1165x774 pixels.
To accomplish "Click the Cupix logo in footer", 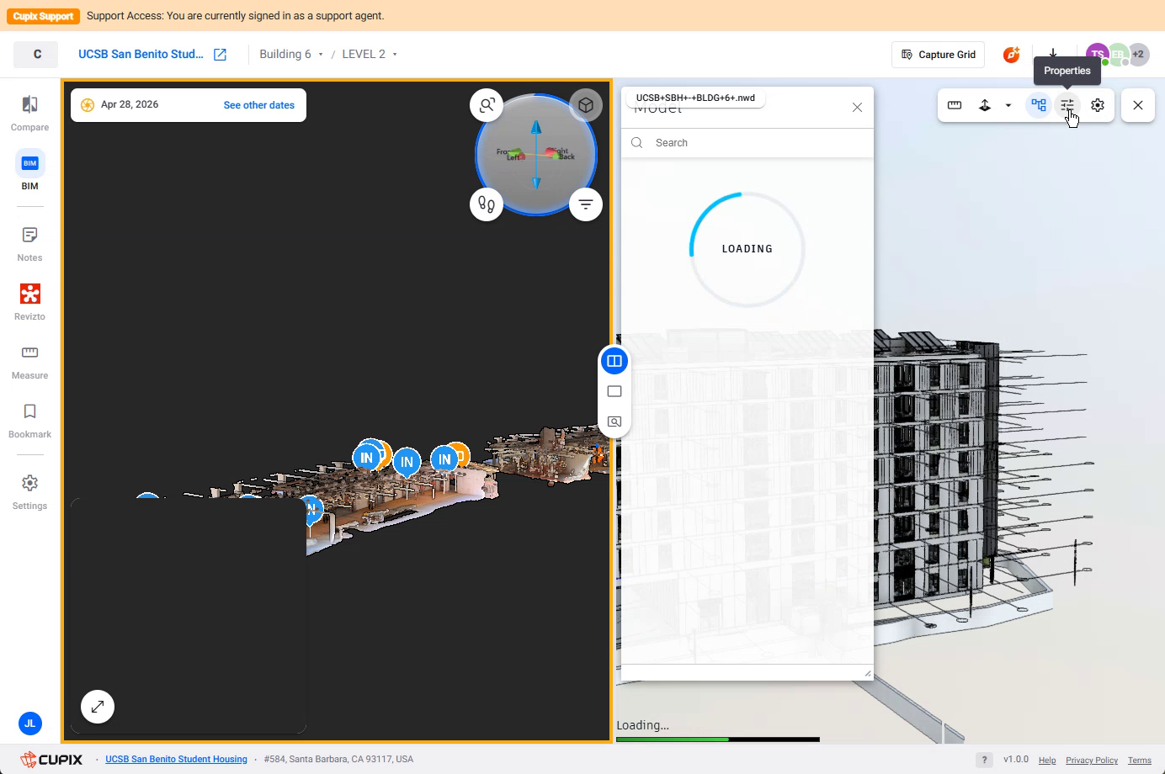I will 51,760.
